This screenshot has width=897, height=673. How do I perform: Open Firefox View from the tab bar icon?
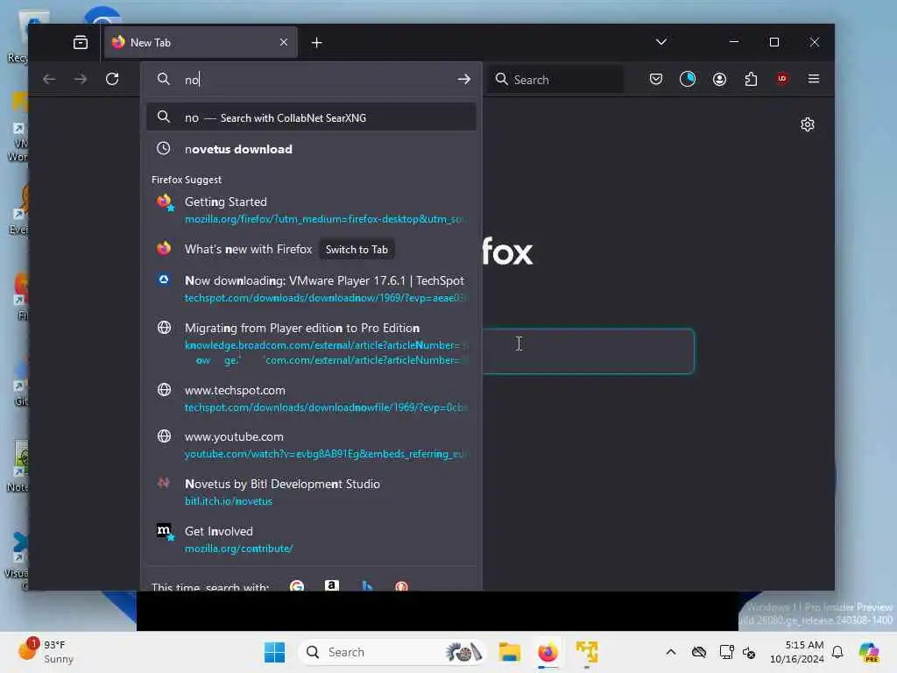[x=81, y=42]
